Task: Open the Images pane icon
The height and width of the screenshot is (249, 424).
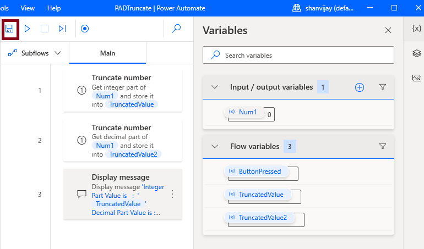Action: [x=416, y=78]
